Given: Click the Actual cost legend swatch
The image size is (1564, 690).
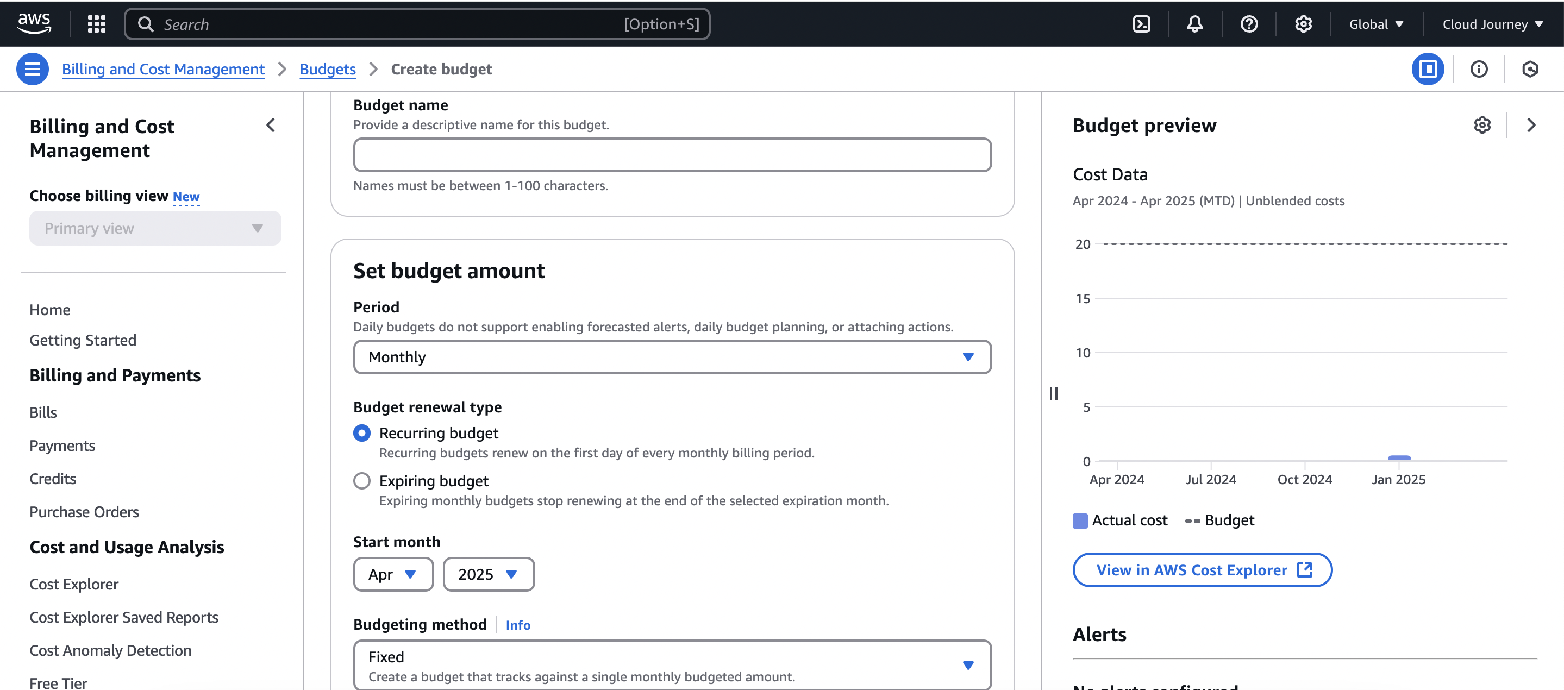Looking at the screenshot, I should [x=1080, y=520].
